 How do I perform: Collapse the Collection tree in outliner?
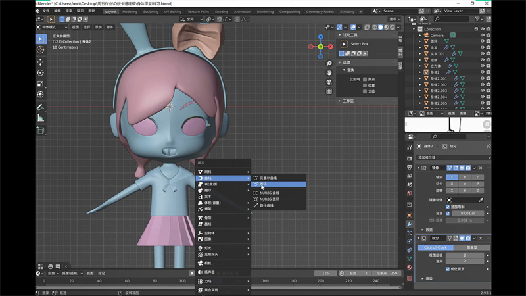[414, 29]
